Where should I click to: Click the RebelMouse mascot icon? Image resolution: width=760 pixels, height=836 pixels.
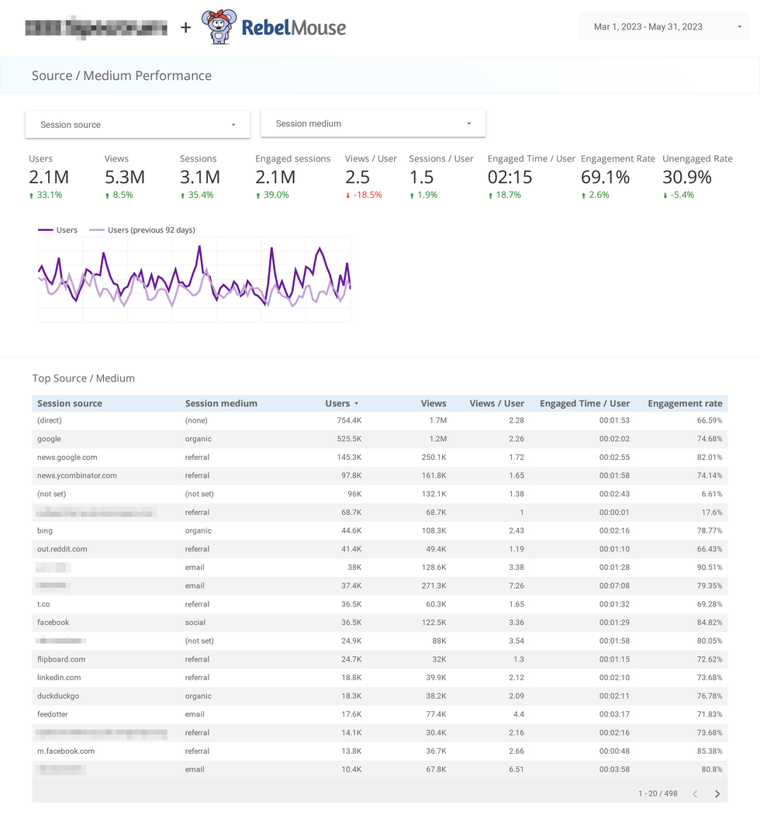coord(220,26)
